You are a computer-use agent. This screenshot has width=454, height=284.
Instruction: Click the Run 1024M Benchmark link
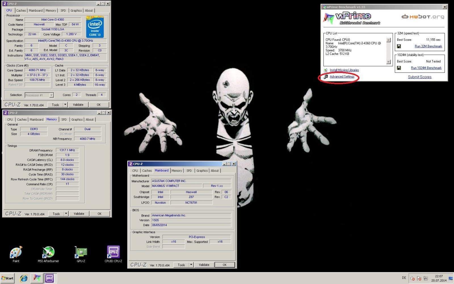[x=426, y=68]
